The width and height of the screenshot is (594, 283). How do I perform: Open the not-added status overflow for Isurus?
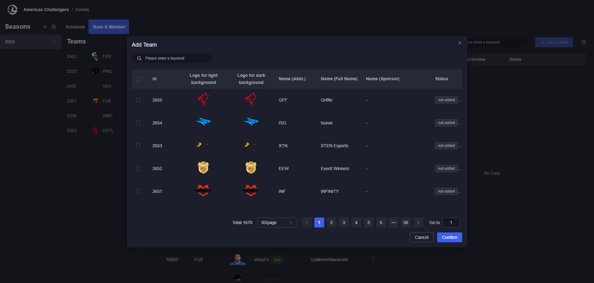click(460, 123)
